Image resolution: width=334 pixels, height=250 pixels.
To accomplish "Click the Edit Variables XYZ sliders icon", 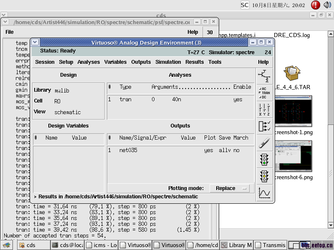I will click(264, 110).
